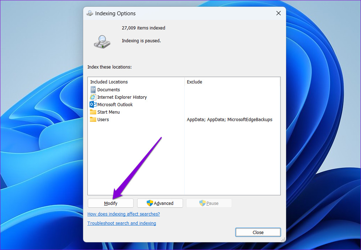This screenshot has height=250, width=361.
Task: Click the window resize grip corner
Action: coord(283,240)
